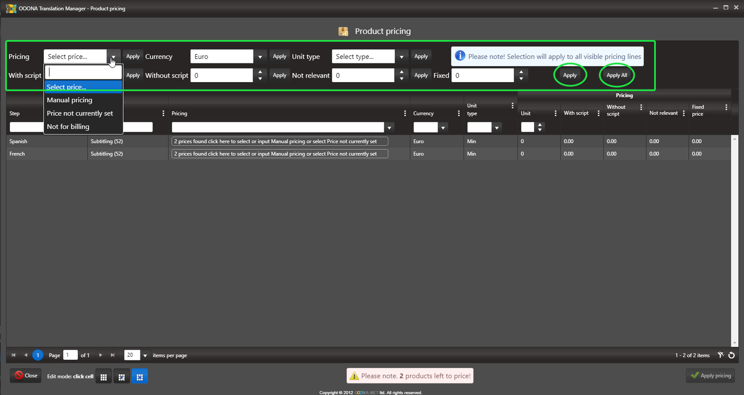This screenshot has height=395, width=744.
Task: Open the Unit type column options menu
Action: pos(513,106)
